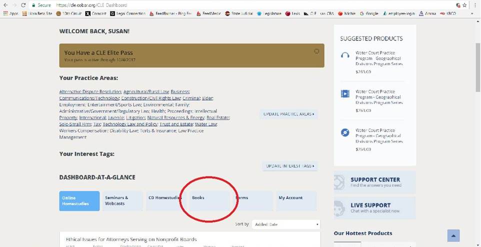This screenshot has height=247, width=481.
Task: Switch to CD Homestudies tab
Action: [x=166, y=201]
